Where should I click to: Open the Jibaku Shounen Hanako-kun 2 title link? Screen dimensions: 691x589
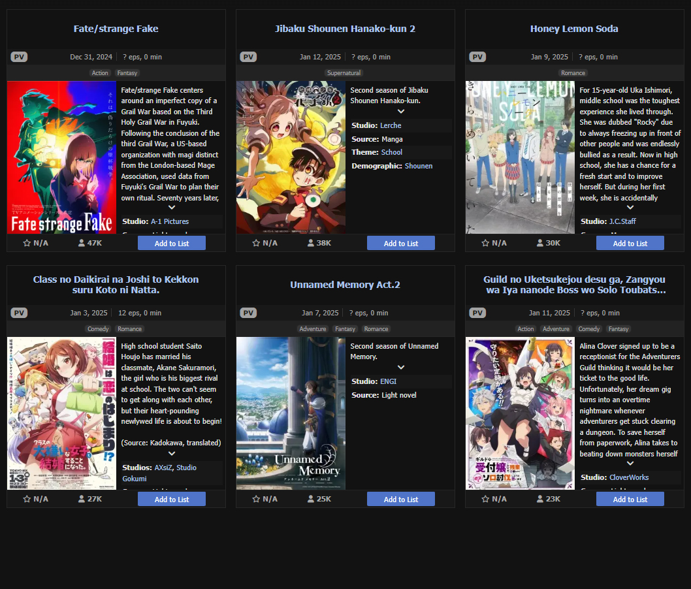pos(345,29)
